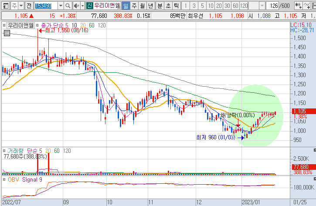Toggle the left side panel icon
Image resolution: width=316 pixels, height=206 pixels.
point(6,6)
